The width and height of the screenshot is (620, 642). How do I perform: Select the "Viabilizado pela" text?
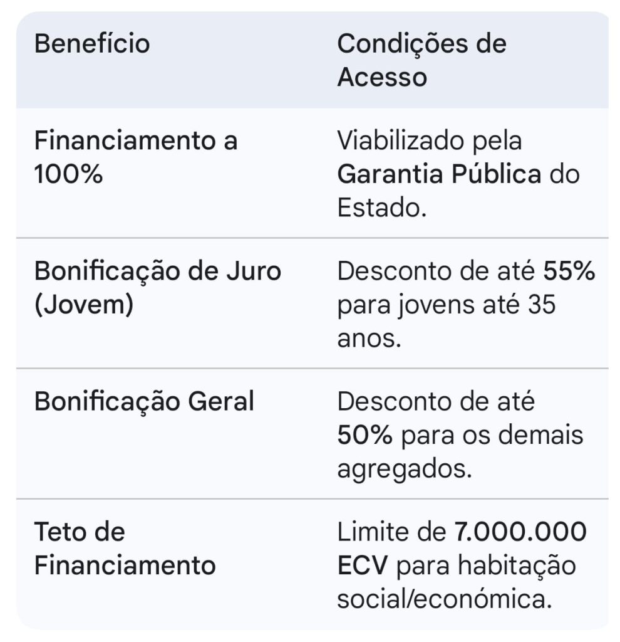click(429, 141)
